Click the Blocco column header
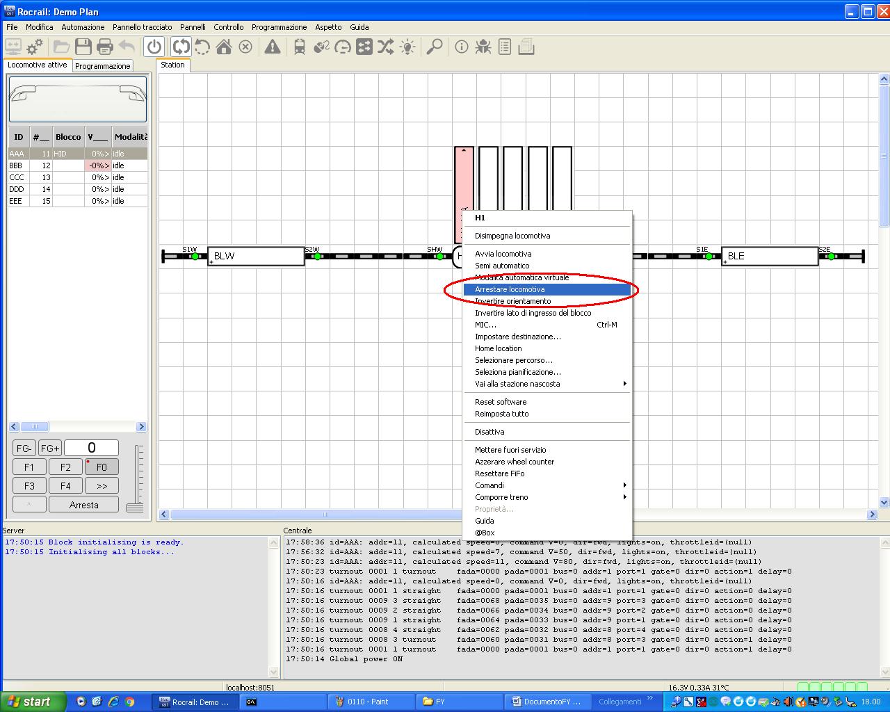This screenshot has height=712, width=890. click(x=69, y=137)
